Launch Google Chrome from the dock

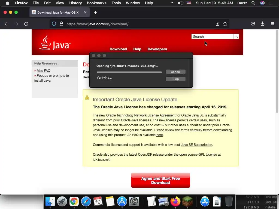(74, 201)
